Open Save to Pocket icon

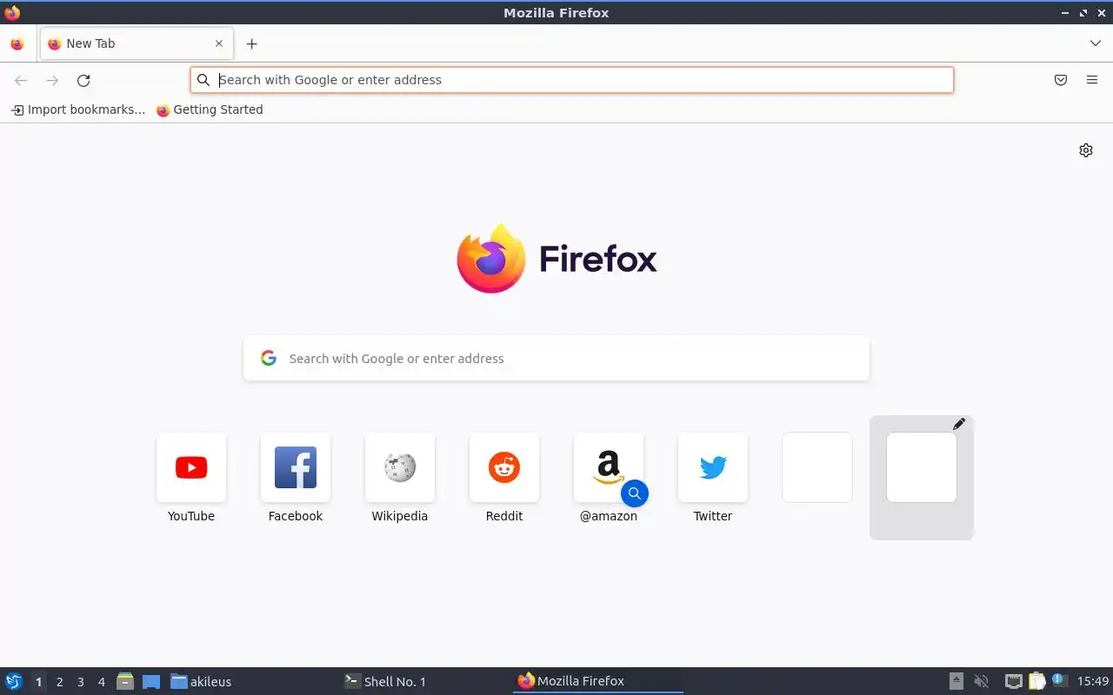[x=1061, y=80]
